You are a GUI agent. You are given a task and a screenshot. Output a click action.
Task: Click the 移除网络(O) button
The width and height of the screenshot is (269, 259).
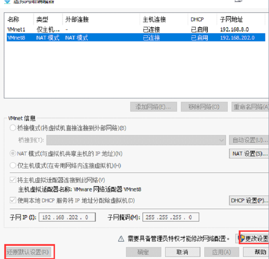coord(204,106)
